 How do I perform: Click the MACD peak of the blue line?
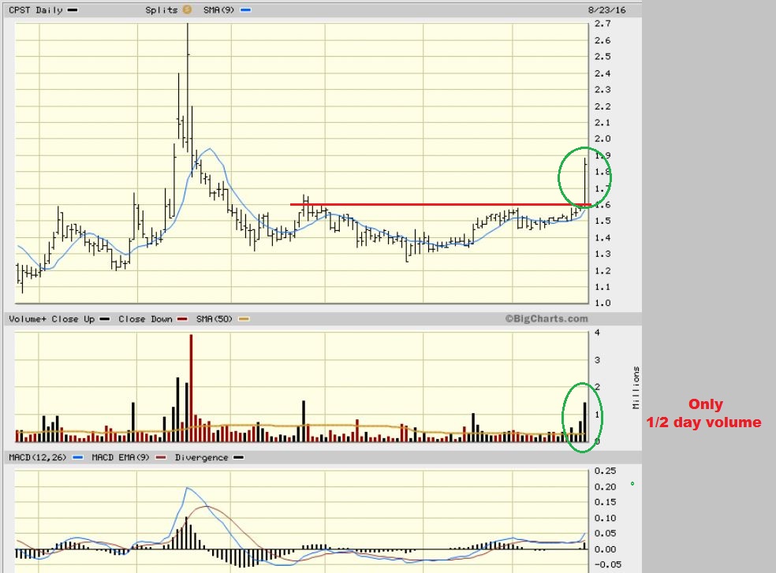pyautogui.click(x=188, y=488)
